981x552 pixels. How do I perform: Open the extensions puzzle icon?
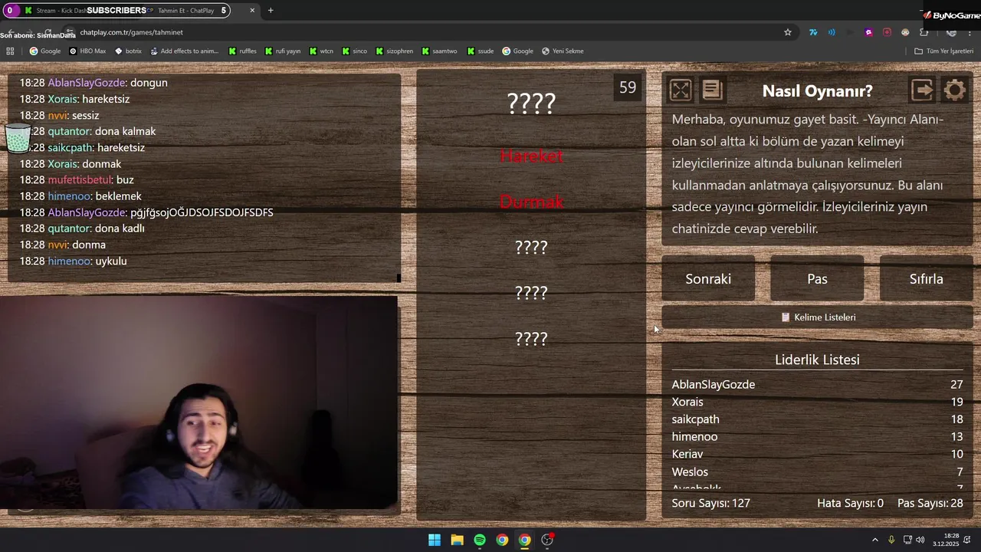[x=924, y=32]
